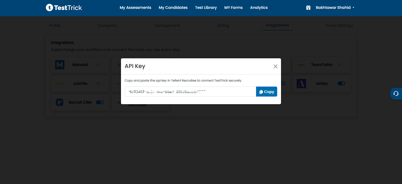
Task: Click the Recruit CRM logo icon
Action: point(60,102)
